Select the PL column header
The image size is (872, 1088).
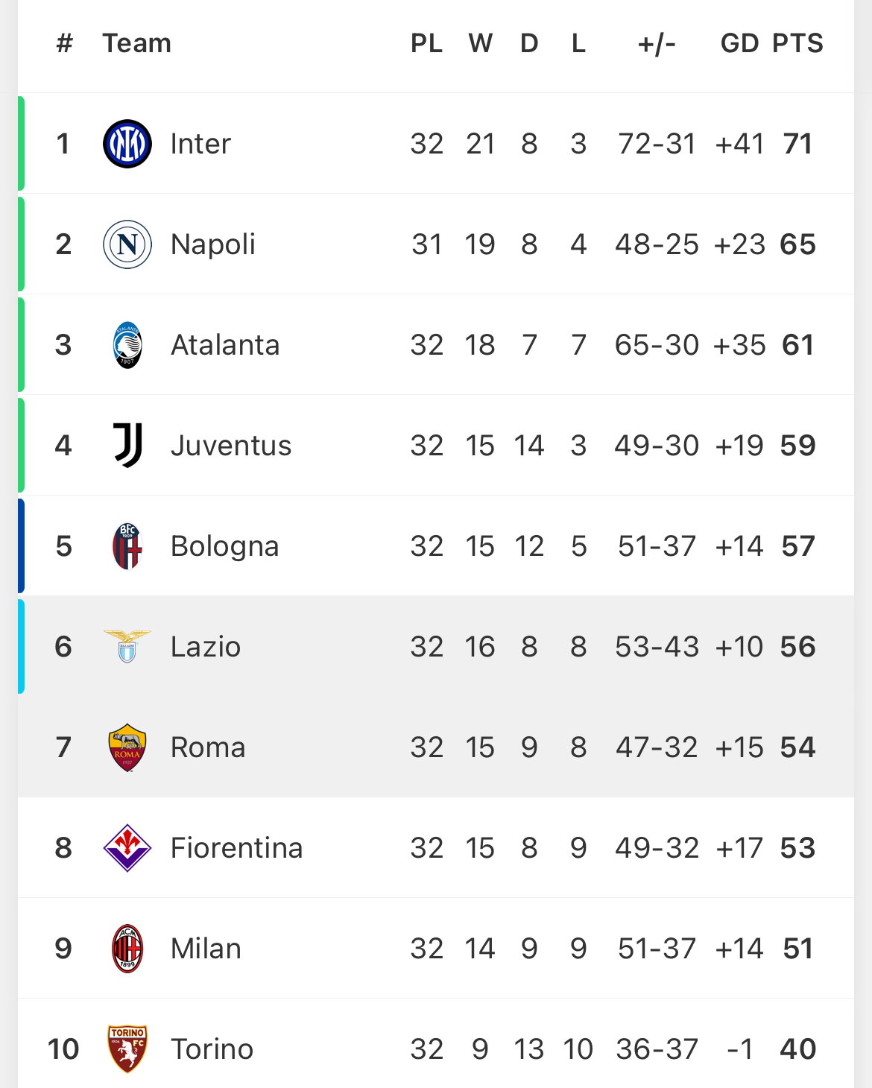(427, 43)
